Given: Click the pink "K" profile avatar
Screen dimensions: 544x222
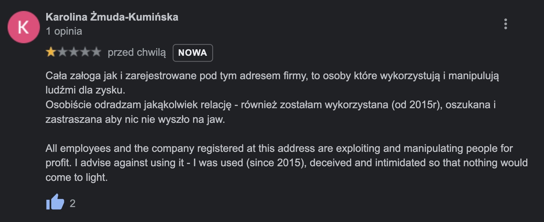Looking at the screenshot, I should coord(24,27).
